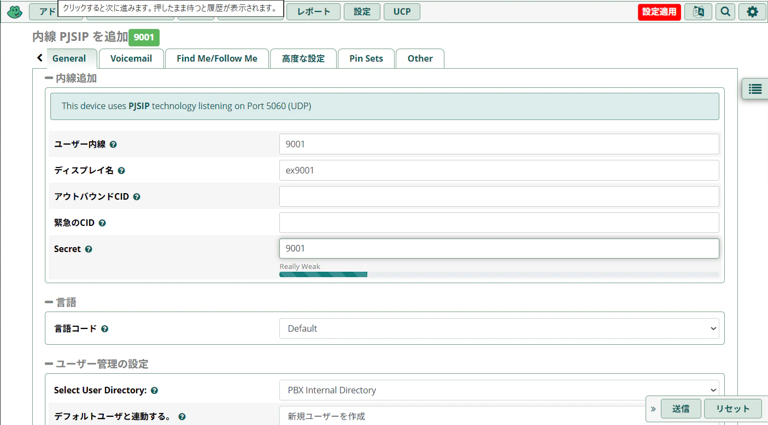Open the レポート menu
Viewport: 768px width, 425px height.
[313, 11]
